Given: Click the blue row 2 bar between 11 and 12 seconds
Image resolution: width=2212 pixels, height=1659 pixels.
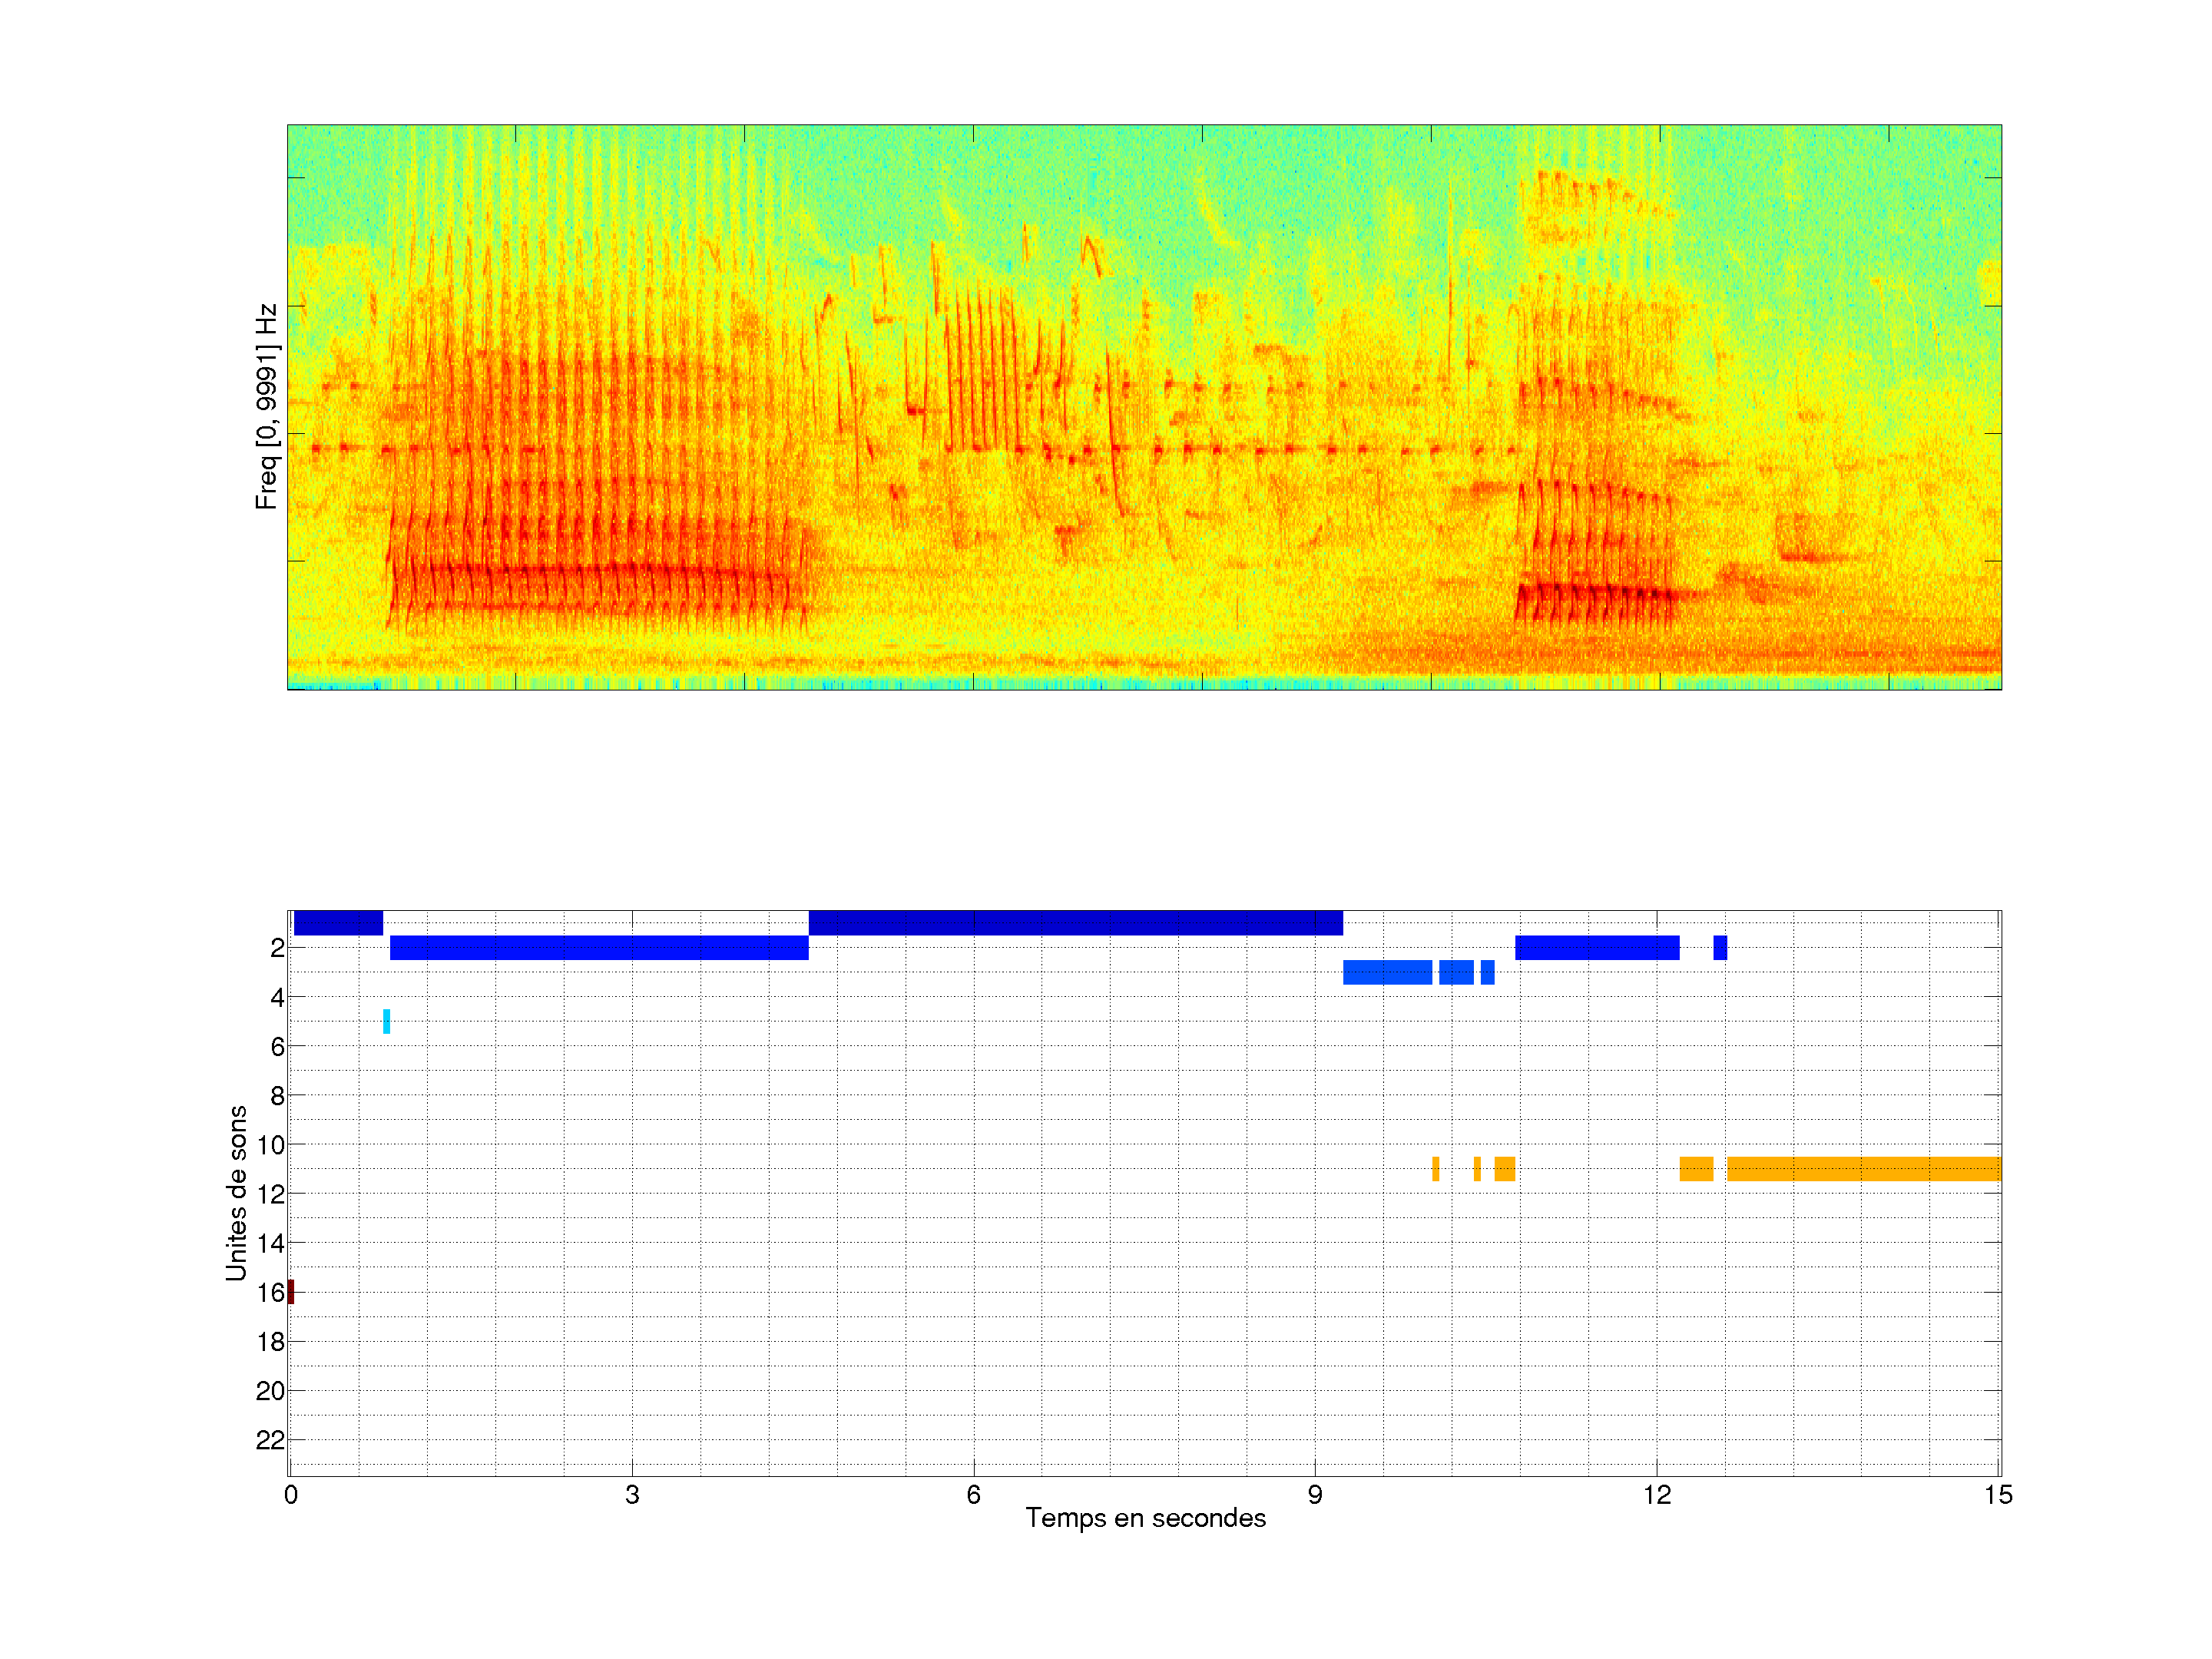Looking at the screenshot, I should tap(1597, 947).
